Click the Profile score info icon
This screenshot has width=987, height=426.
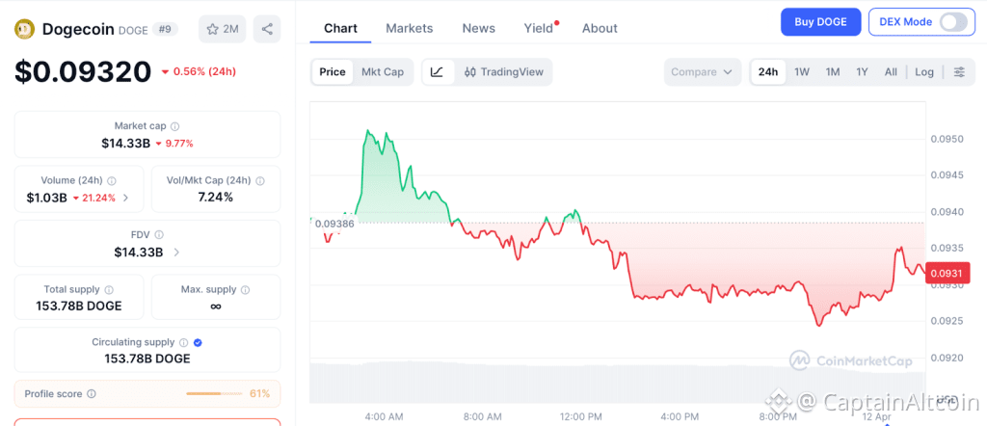[x=92, y=394]
